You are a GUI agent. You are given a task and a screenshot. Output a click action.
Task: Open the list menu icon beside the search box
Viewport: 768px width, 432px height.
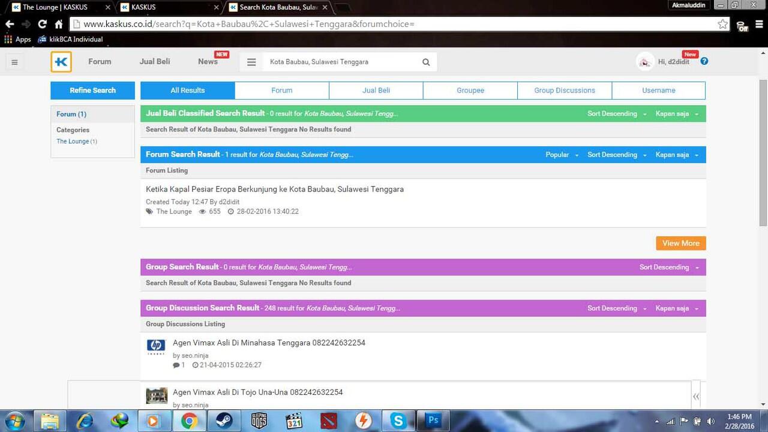click(251, 62)
